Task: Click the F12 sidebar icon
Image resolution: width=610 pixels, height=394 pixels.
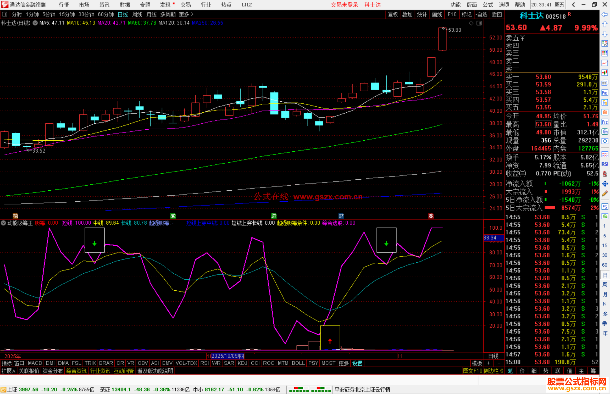Action: [605, 122]
